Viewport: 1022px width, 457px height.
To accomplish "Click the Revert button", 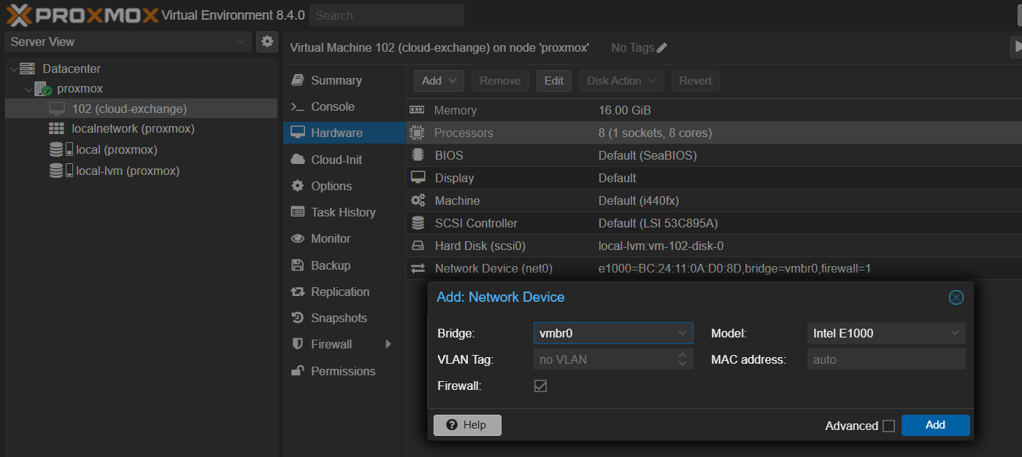I will click(695, 81).
